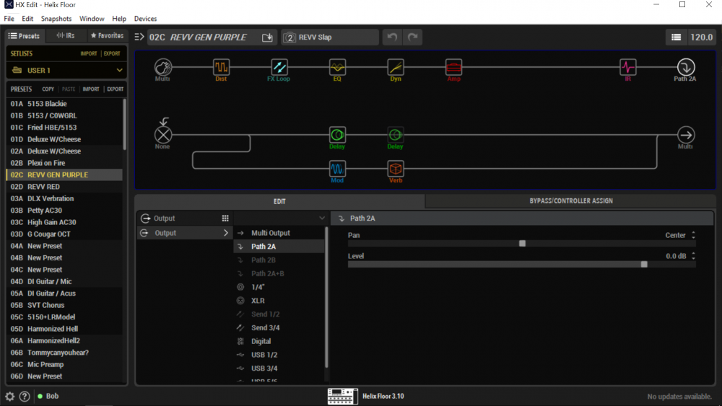This screenshot has width=722, height=406.
Task: Collapse the librarian panel arrow icon
Action: 139,37
